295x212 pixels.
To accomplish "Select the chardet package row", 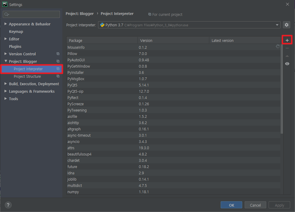I will pyautogui.click(x=174, y=161).
